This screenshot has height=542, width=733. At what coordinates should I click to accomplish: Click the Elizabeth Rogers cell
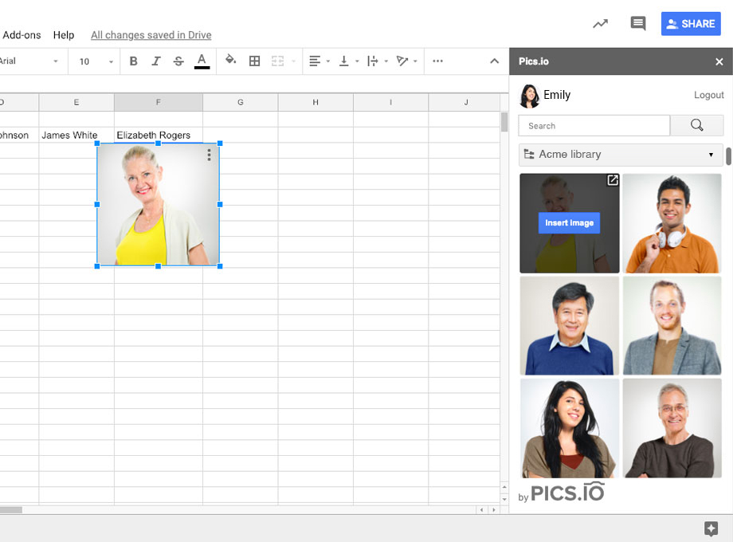click(x=158, y=135)
